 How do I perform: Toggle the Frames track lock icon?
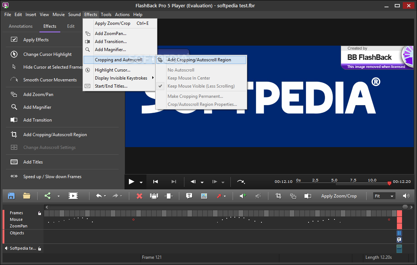click(40, 213)
